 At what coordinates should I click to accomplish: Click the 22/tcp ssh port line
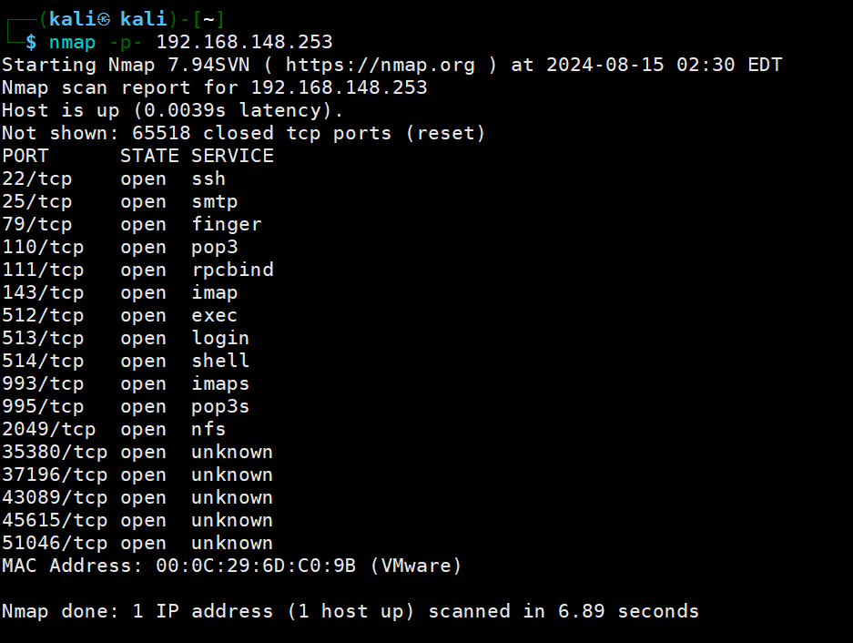[x=114, y=179]
